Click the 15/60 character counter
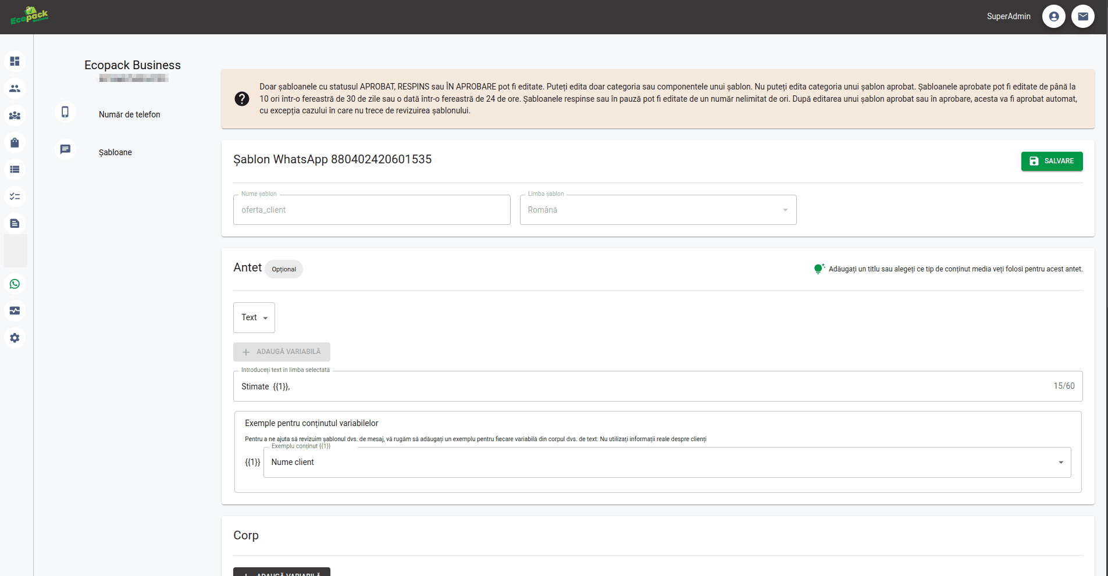This screenshot has width=1108, height=576. point(1064,386)
